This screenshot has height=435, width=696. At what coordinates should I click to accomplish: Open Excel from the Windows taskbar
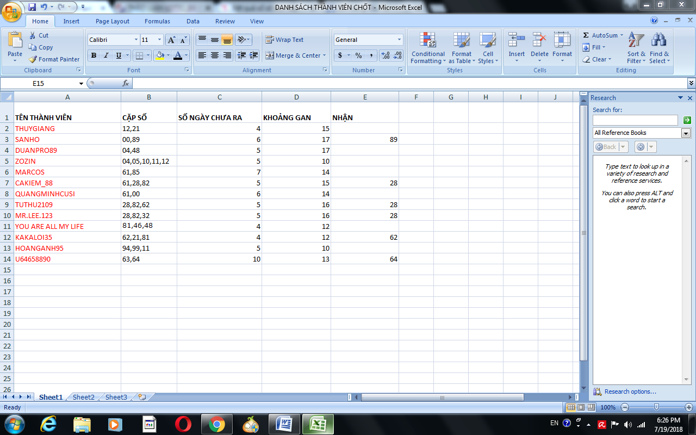tap(318, 423)
